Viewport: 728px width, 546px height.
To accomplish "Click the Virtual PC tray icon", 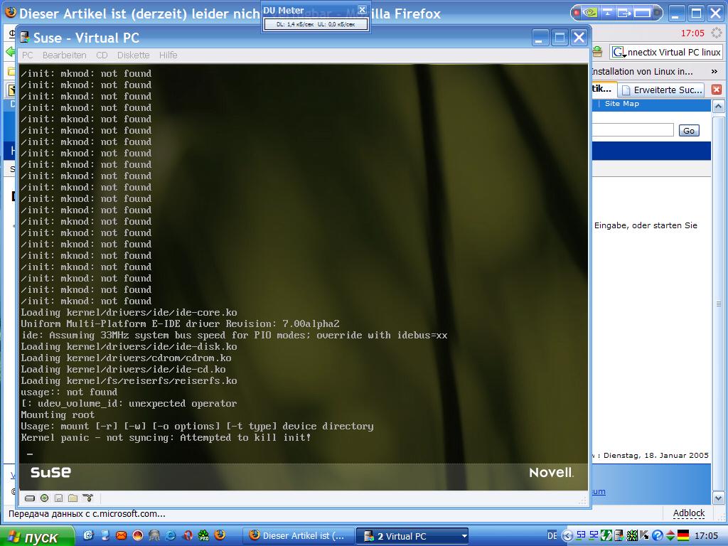I will (619, 535).
